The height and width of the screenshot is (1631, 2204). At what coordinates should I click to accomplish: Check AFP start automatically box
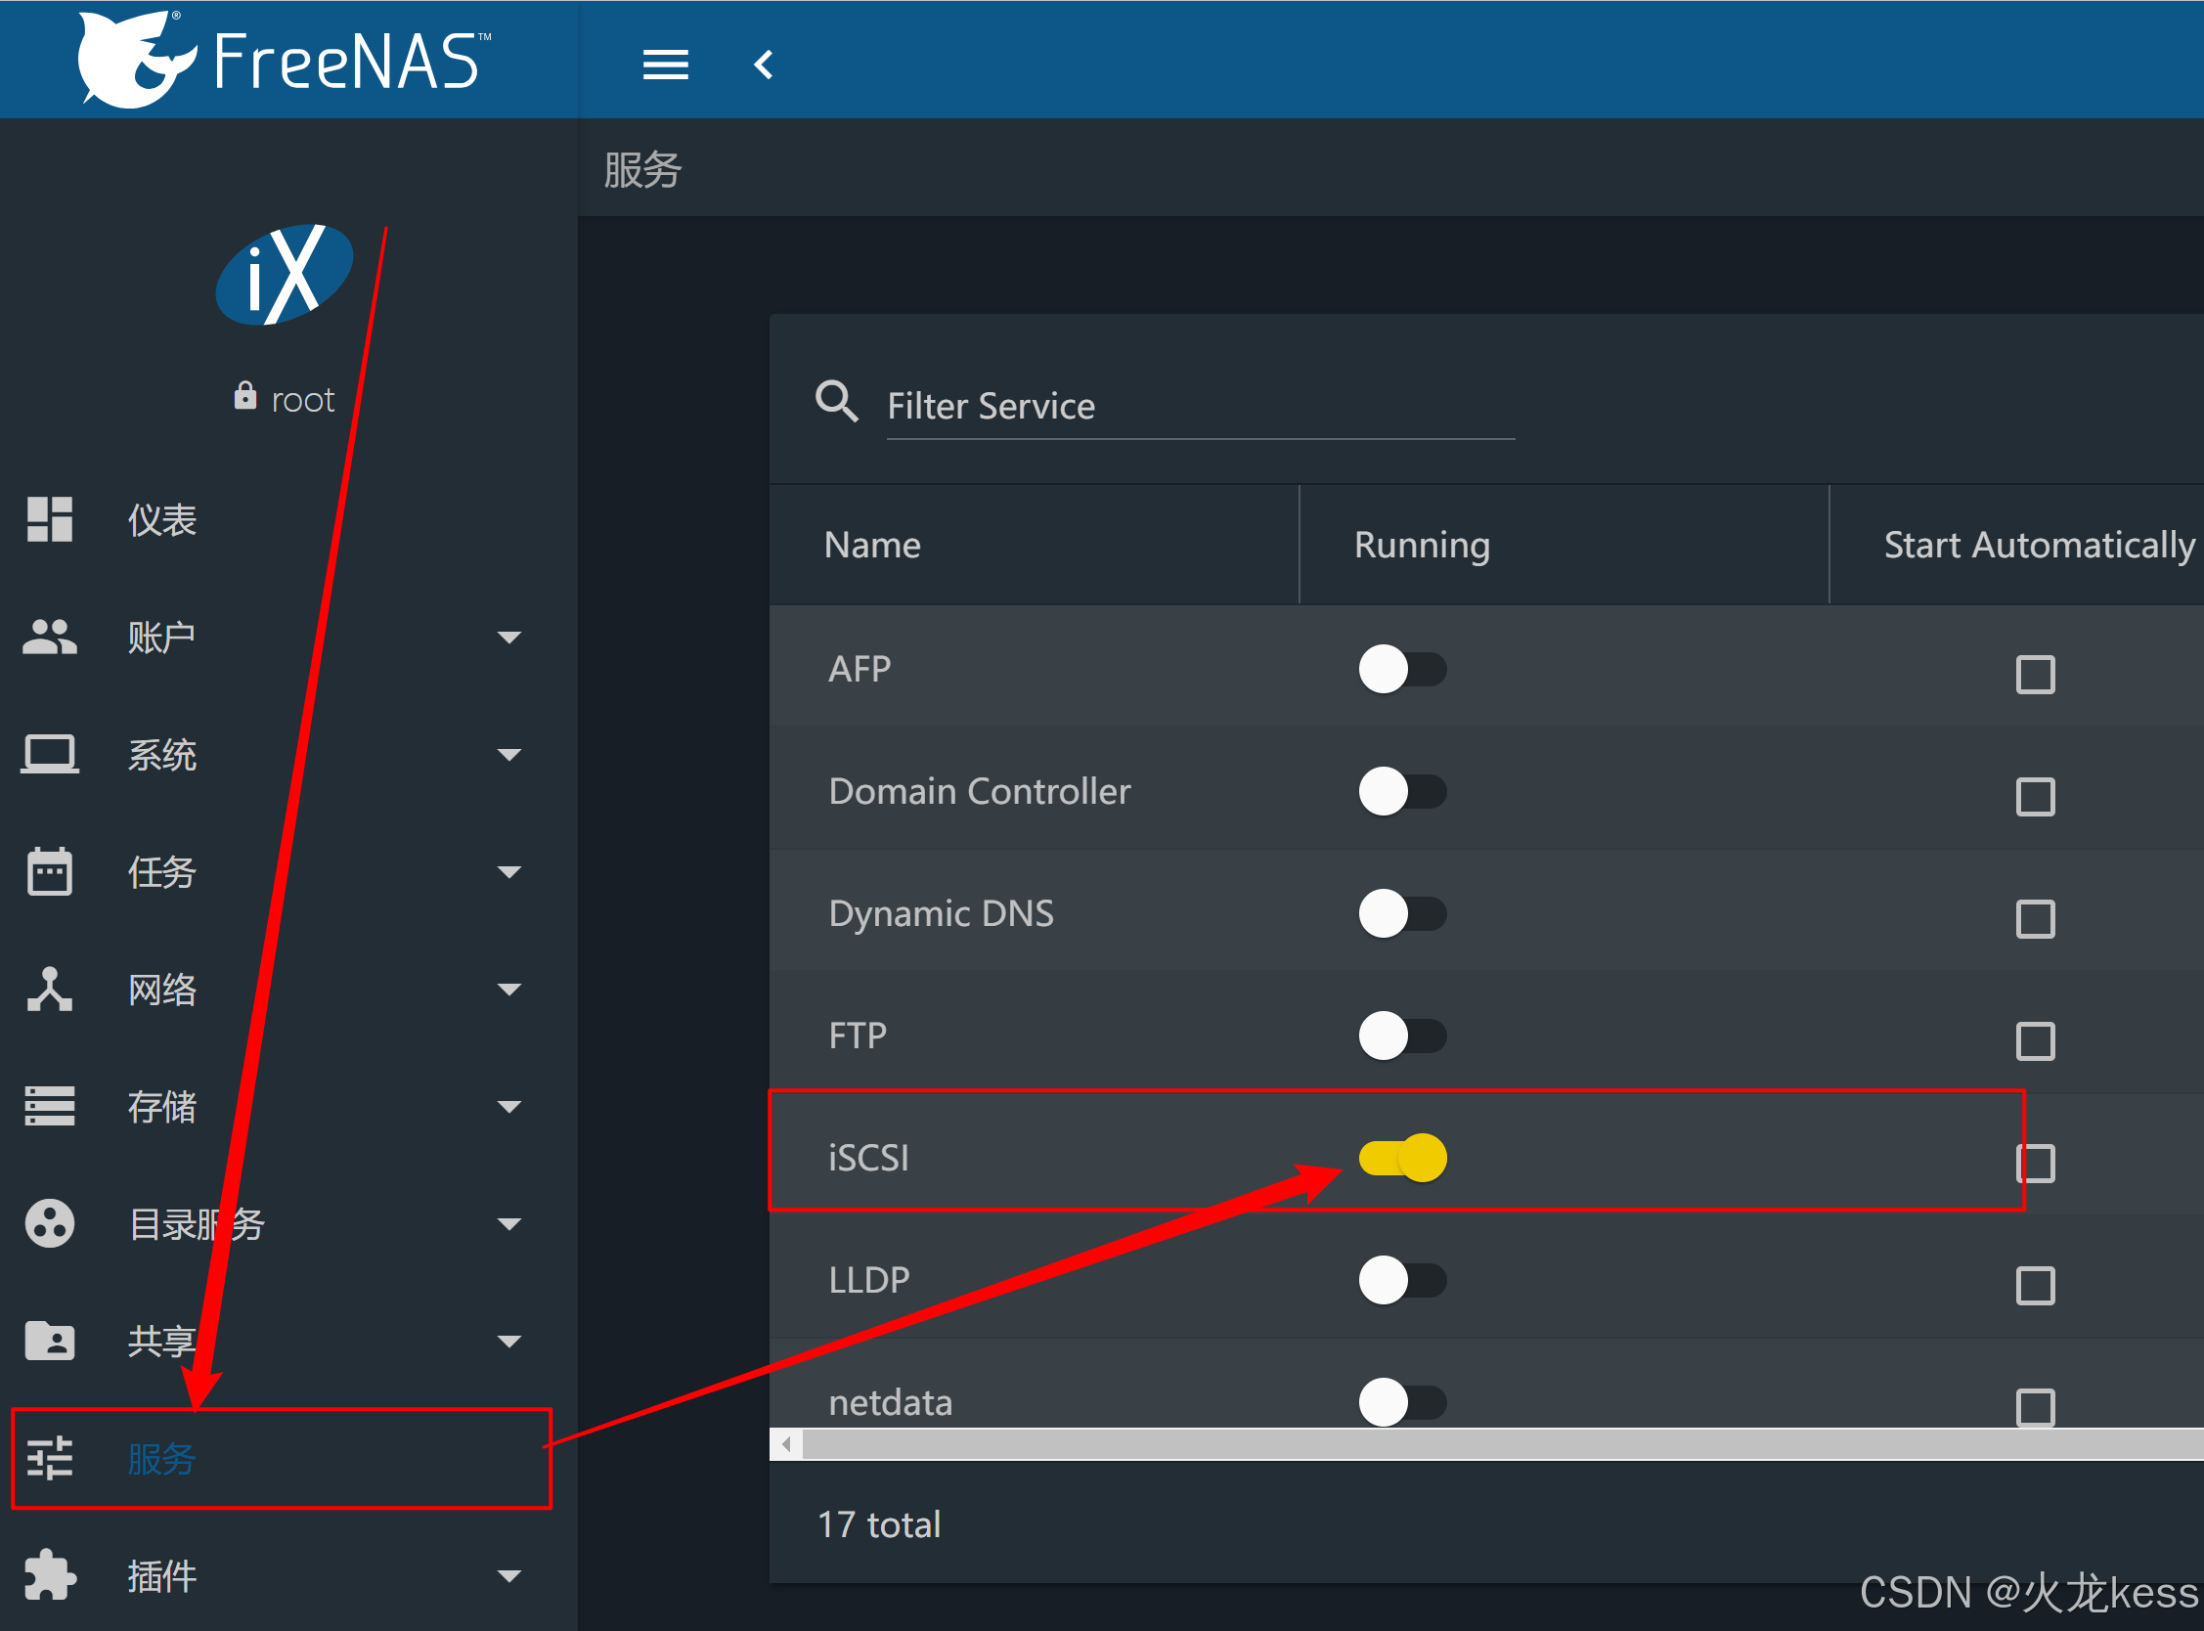click(2035, 676)
